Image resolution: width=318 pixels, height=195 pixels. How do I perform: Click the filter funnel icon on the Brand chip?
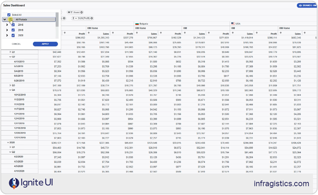[71, 12]
